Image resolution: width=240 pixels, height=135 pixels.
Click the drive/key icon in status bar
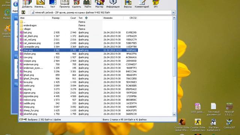click(23, 119)
